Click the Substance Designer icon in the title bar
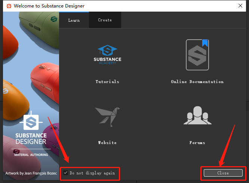 9,6
